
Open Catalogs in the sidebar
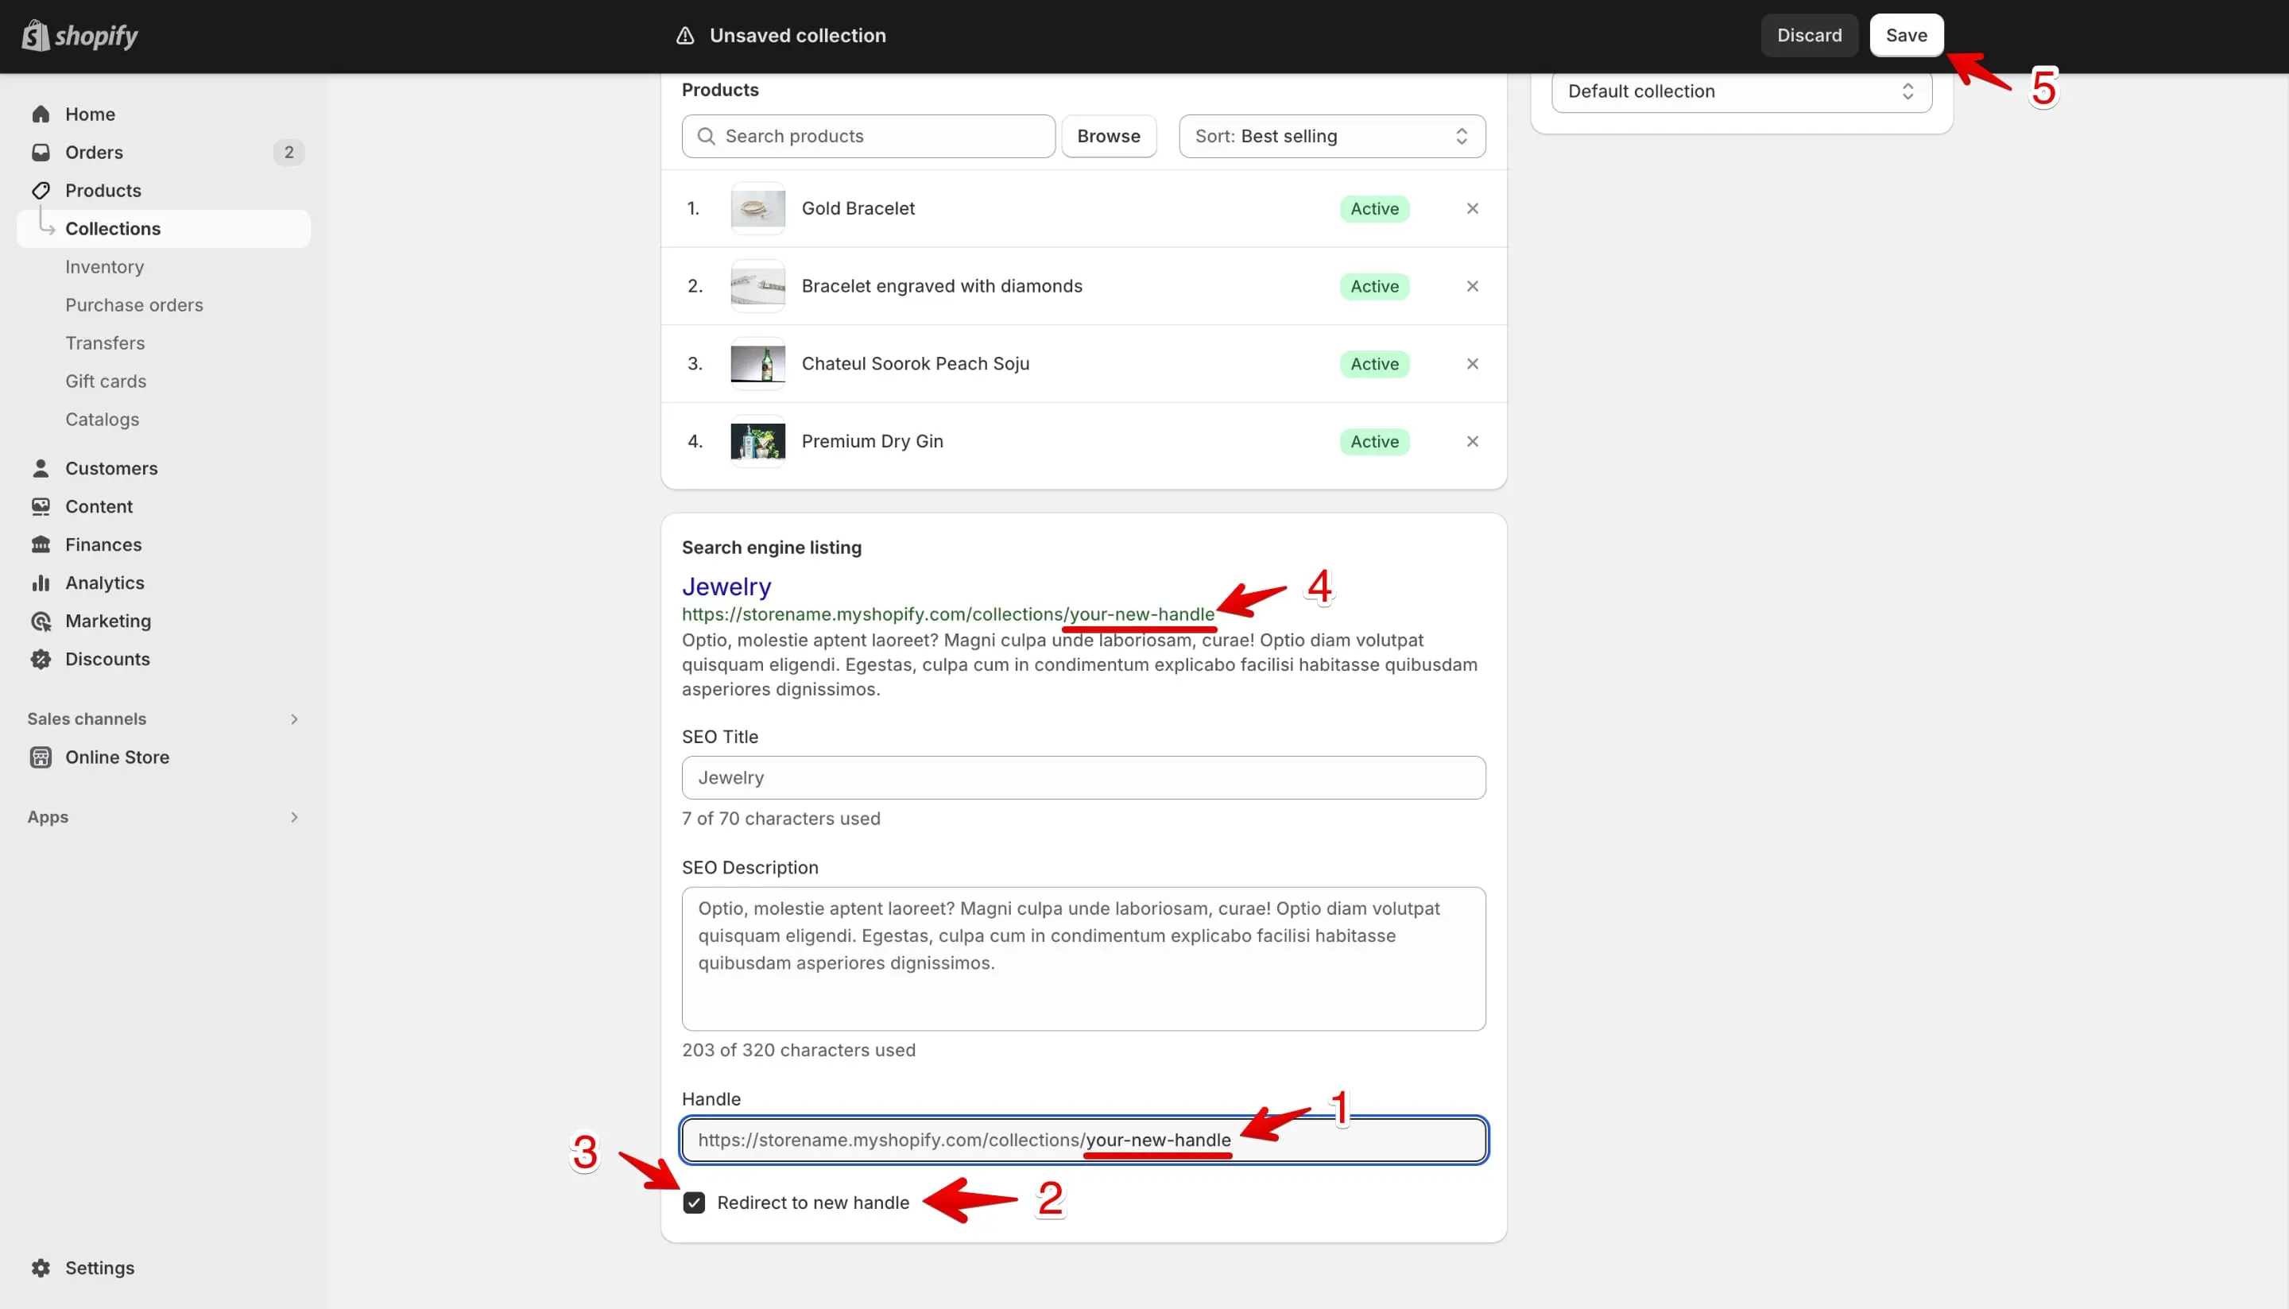click(x=102, y=420)
